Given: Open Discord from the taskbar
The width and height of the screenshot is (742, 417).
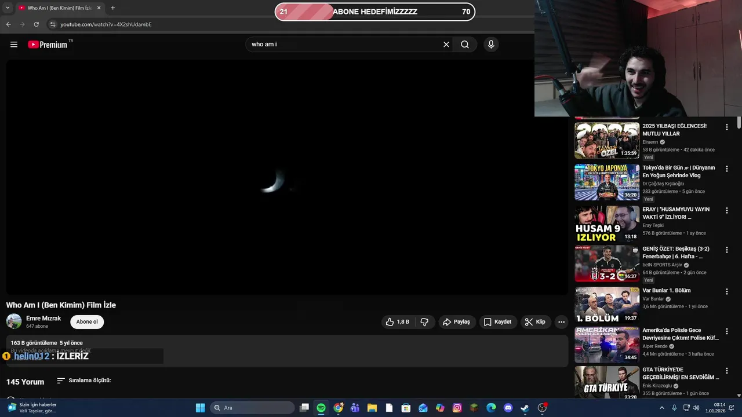Looking at the screenshot, I should [508, 408].
